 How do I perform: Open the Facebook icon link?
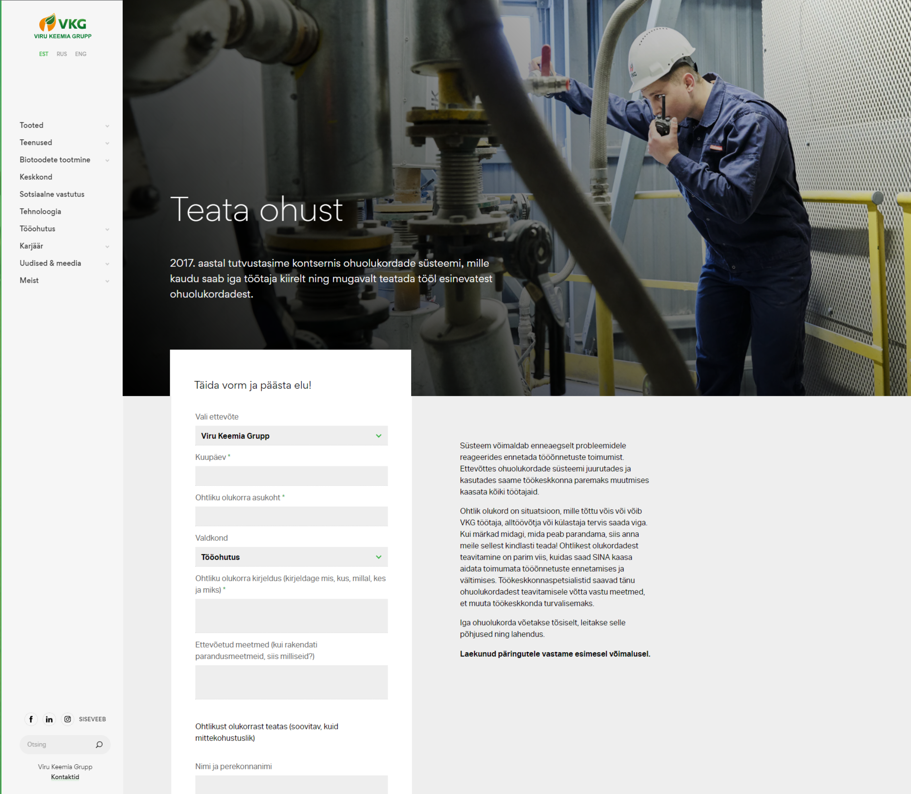pos(31,719)
